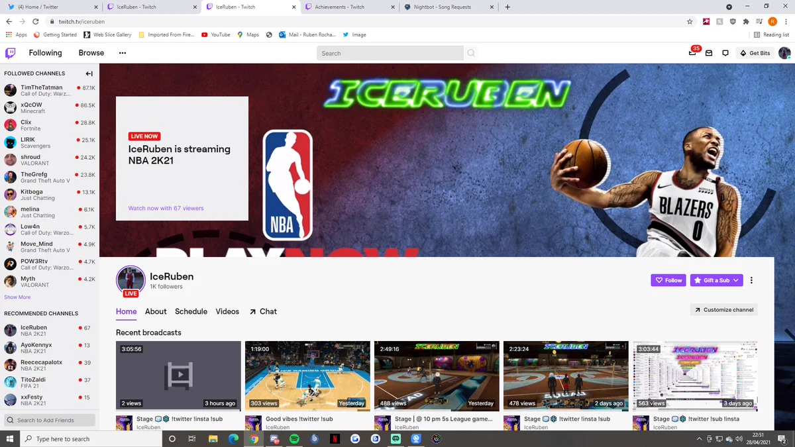The image size is (795, 447).
Task: Open the Twitch notifications inbox with 35 badge
Action: click(x=693, y=52)
